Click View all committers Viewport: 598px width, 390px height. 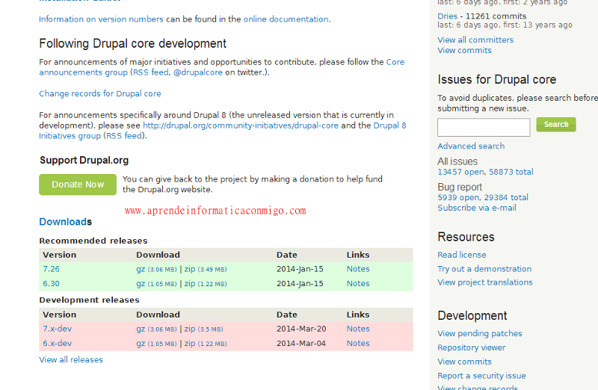click(475, 40)
